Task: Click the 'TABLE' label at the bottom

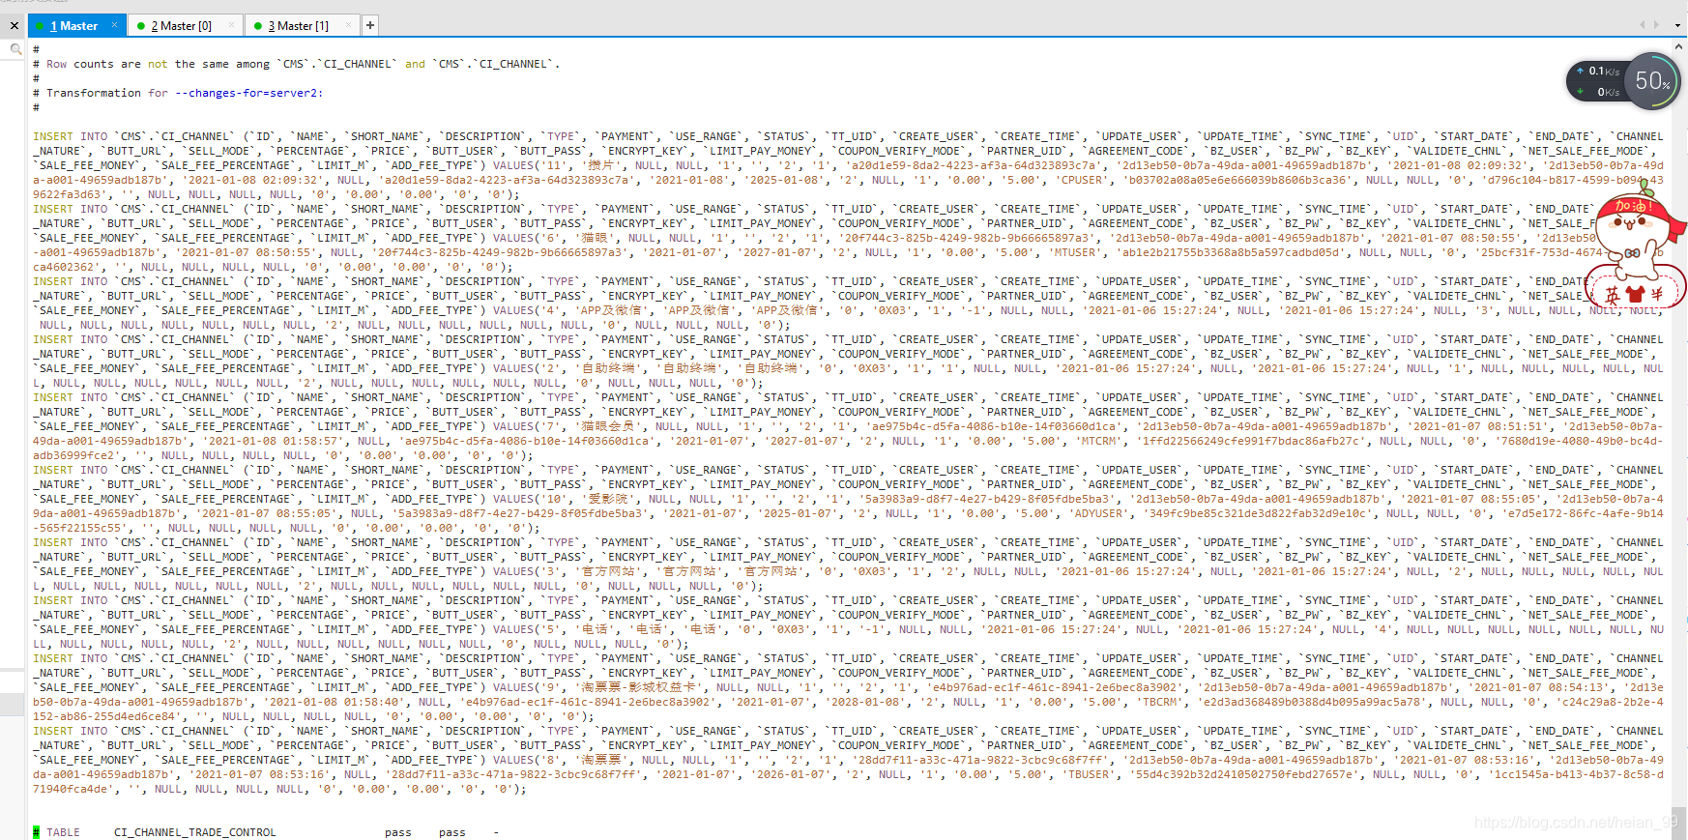Action: click(x=63, y=832)
